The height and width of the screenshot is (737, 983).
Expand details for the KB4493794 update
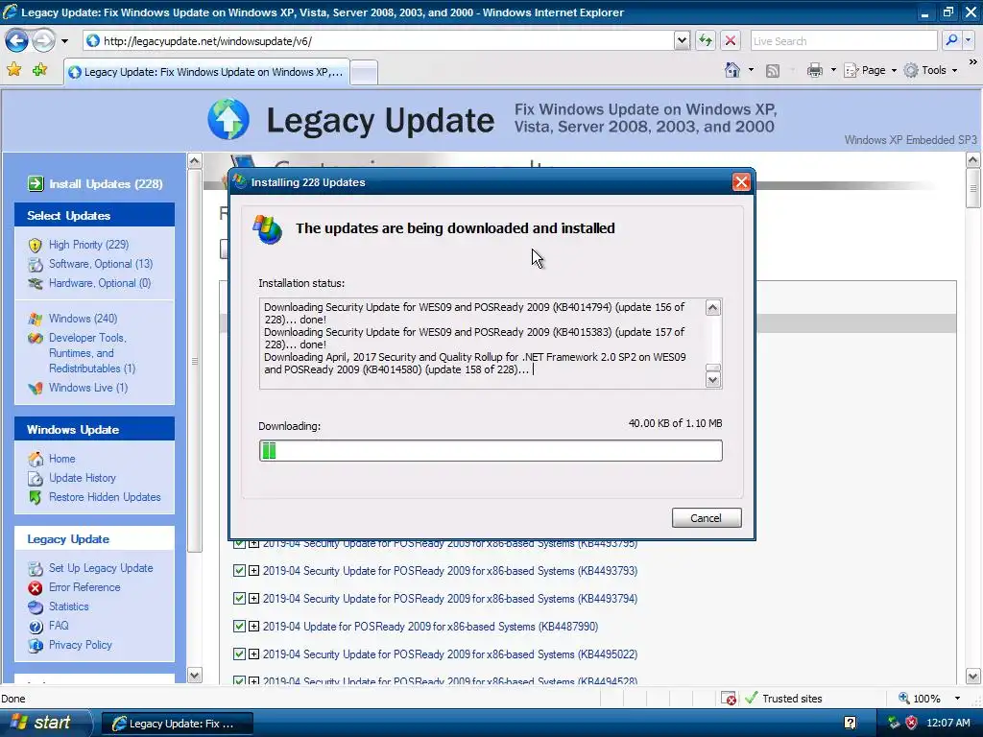tap(253, 599)
